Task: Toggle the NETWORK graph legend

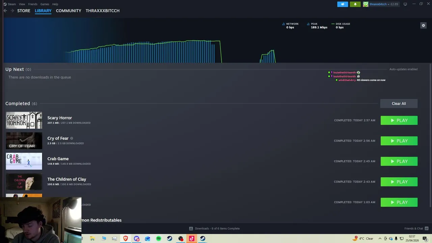Action: point(290,26)
